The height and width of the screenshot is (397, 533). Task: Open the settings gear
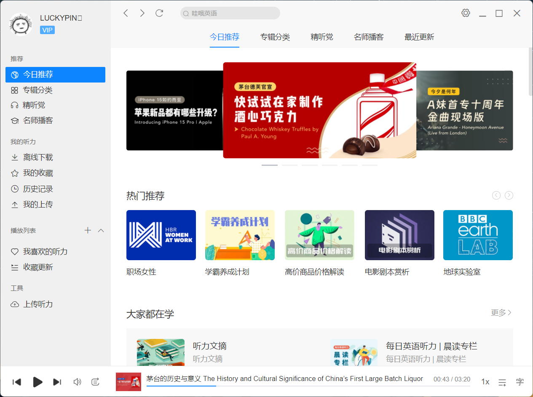click(466, 13)
